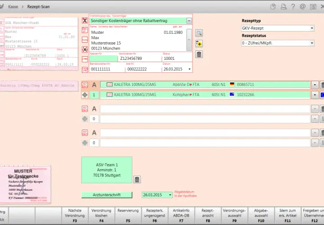Open dropdown arrow of AbbVie KALETRA row
Viewport: 324px width, 225px height.
[315, 85]
